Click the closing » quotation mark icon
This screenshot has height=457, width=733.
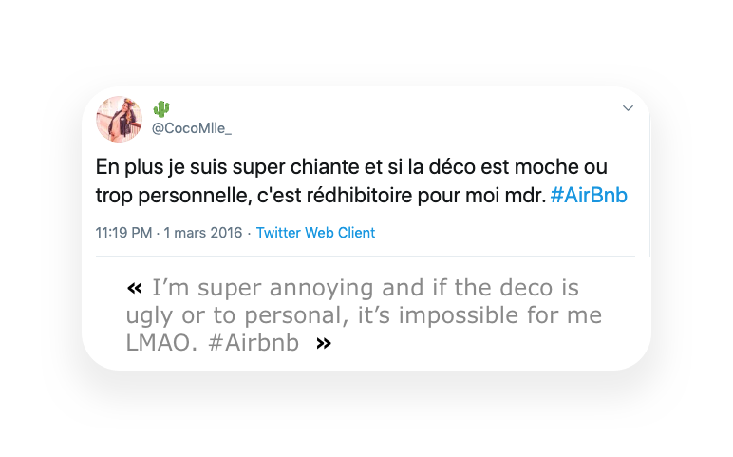pos(324,344)
